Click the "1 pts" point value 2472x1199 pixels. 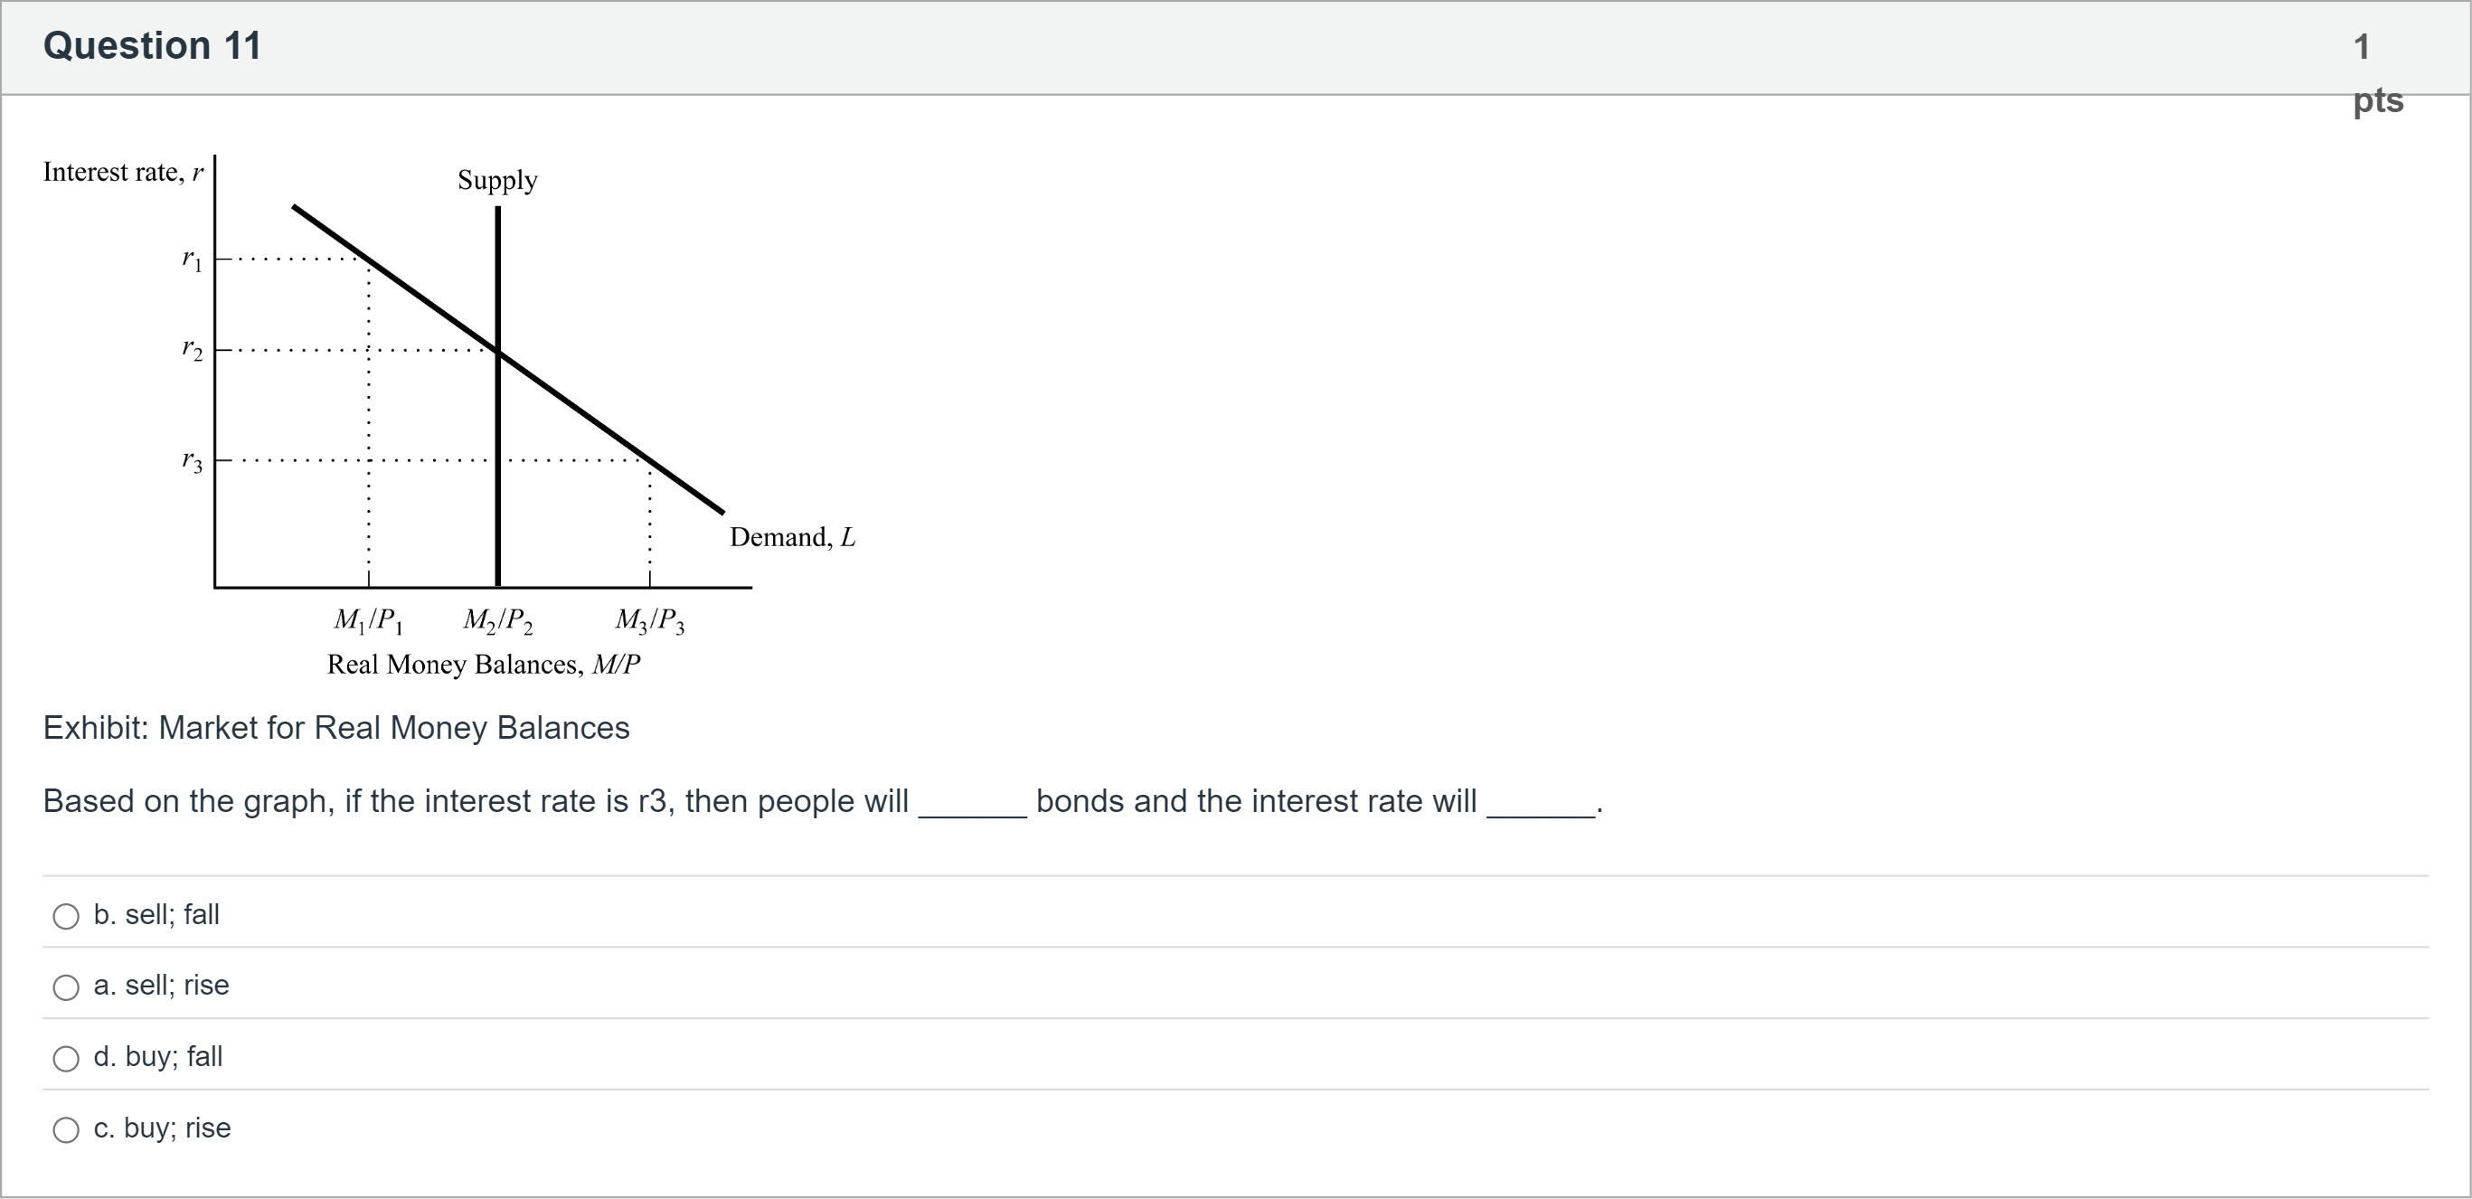coord(2376,73)
